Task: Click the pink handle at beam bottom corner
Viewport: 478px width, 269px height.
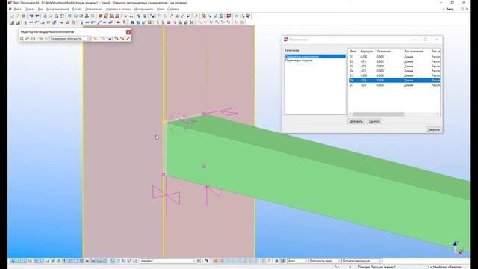Action: point(164,174)
